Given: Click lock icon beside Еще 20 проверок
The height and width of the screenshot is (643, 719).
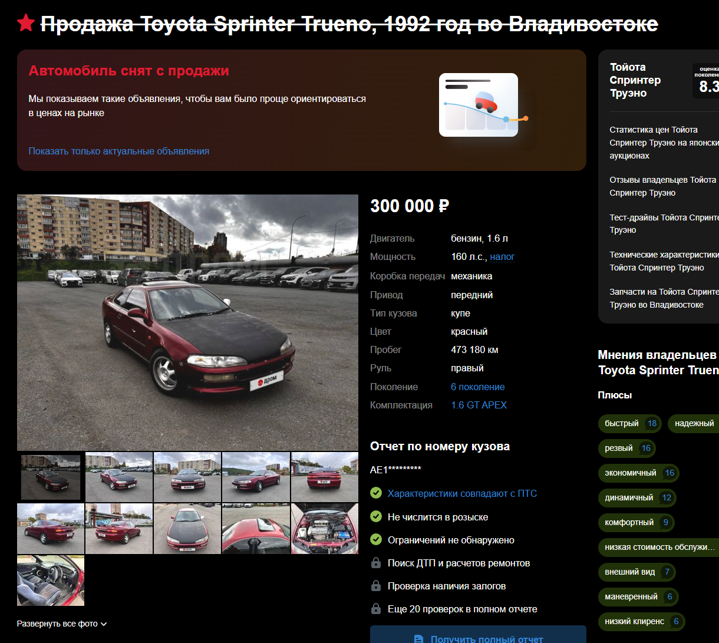Looking at the screenshot, I should 375,609.
